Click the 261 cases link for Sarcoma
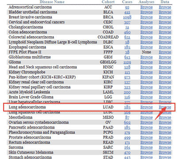The image size is (177, 159). click(x=127, y=148)
